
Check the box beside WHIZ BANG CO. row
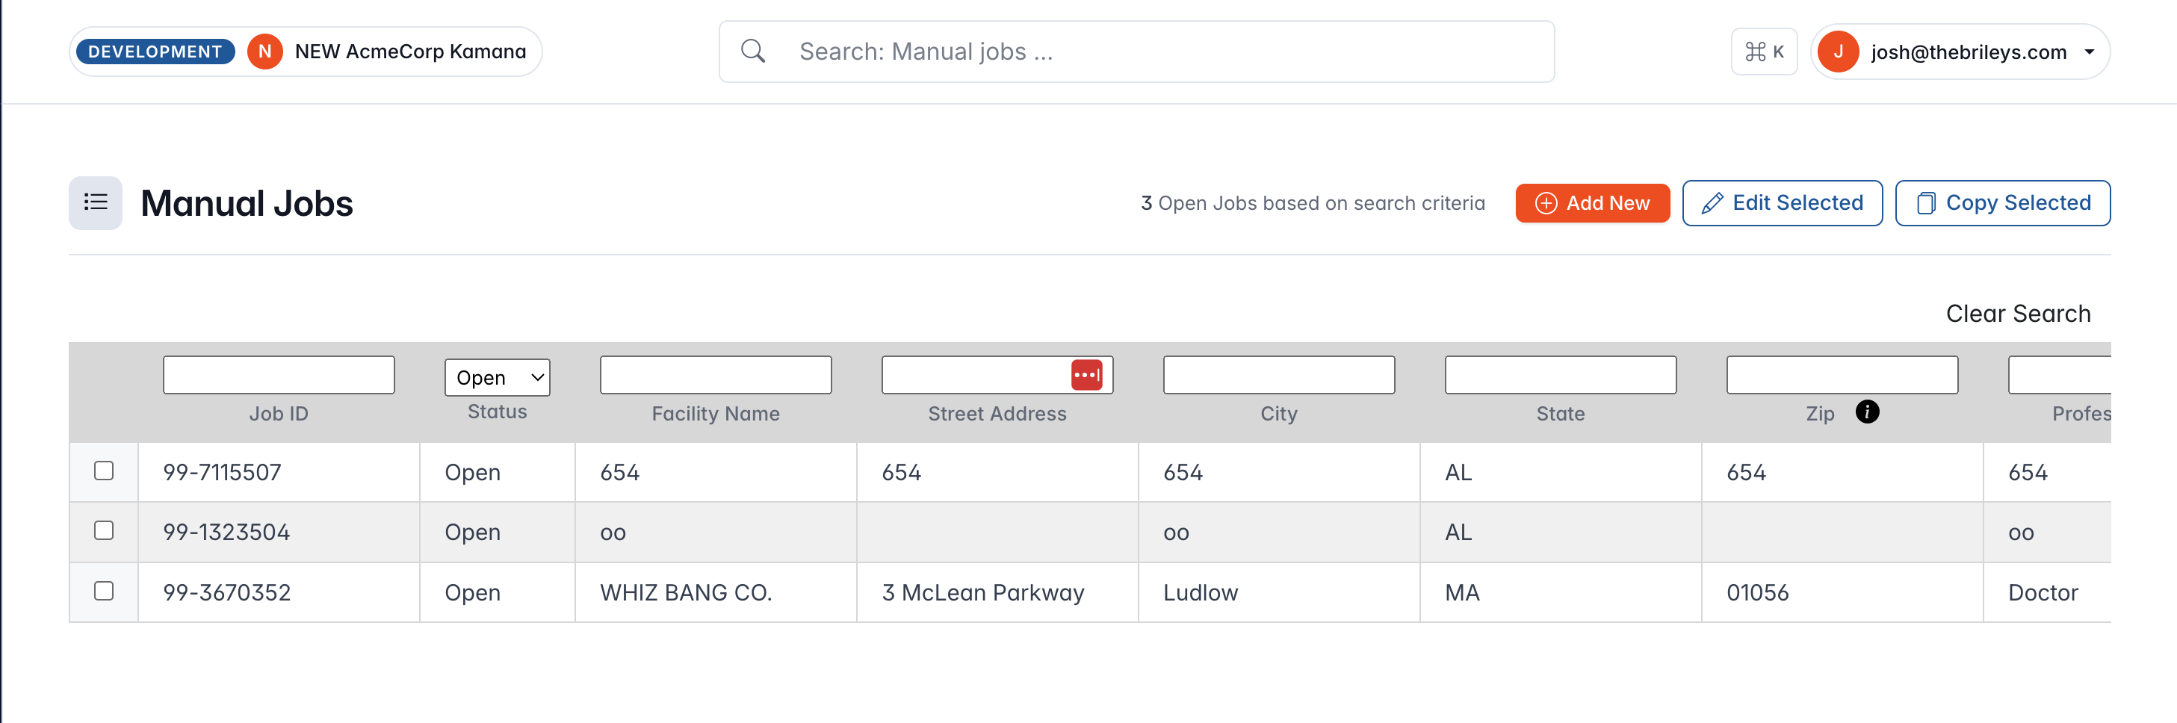pos(104,592)
